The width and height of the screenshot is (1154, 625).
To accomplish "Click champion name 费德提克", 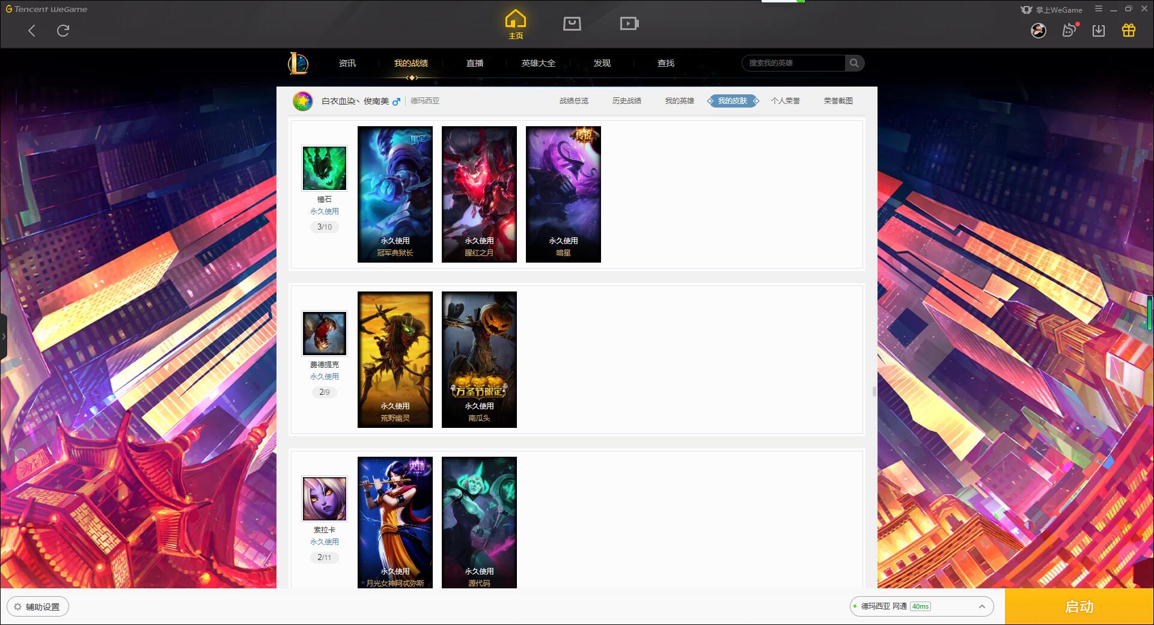I will point(325,365).
